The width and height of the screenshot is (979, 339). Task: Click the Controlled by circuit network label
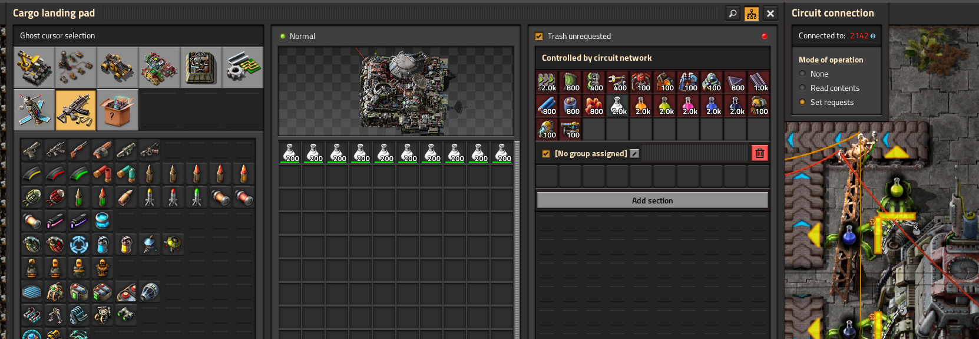point(597,58)
